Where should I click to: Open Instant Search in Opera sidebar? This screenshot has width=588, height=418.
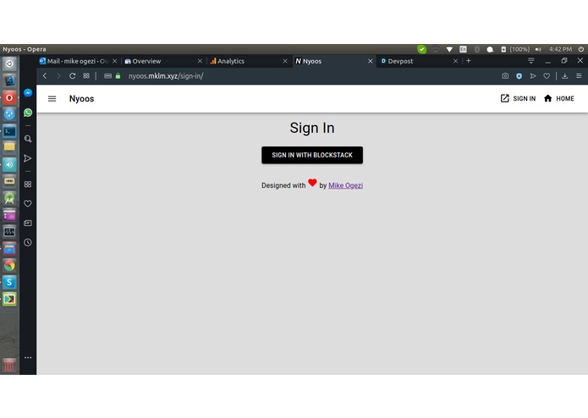28,139
